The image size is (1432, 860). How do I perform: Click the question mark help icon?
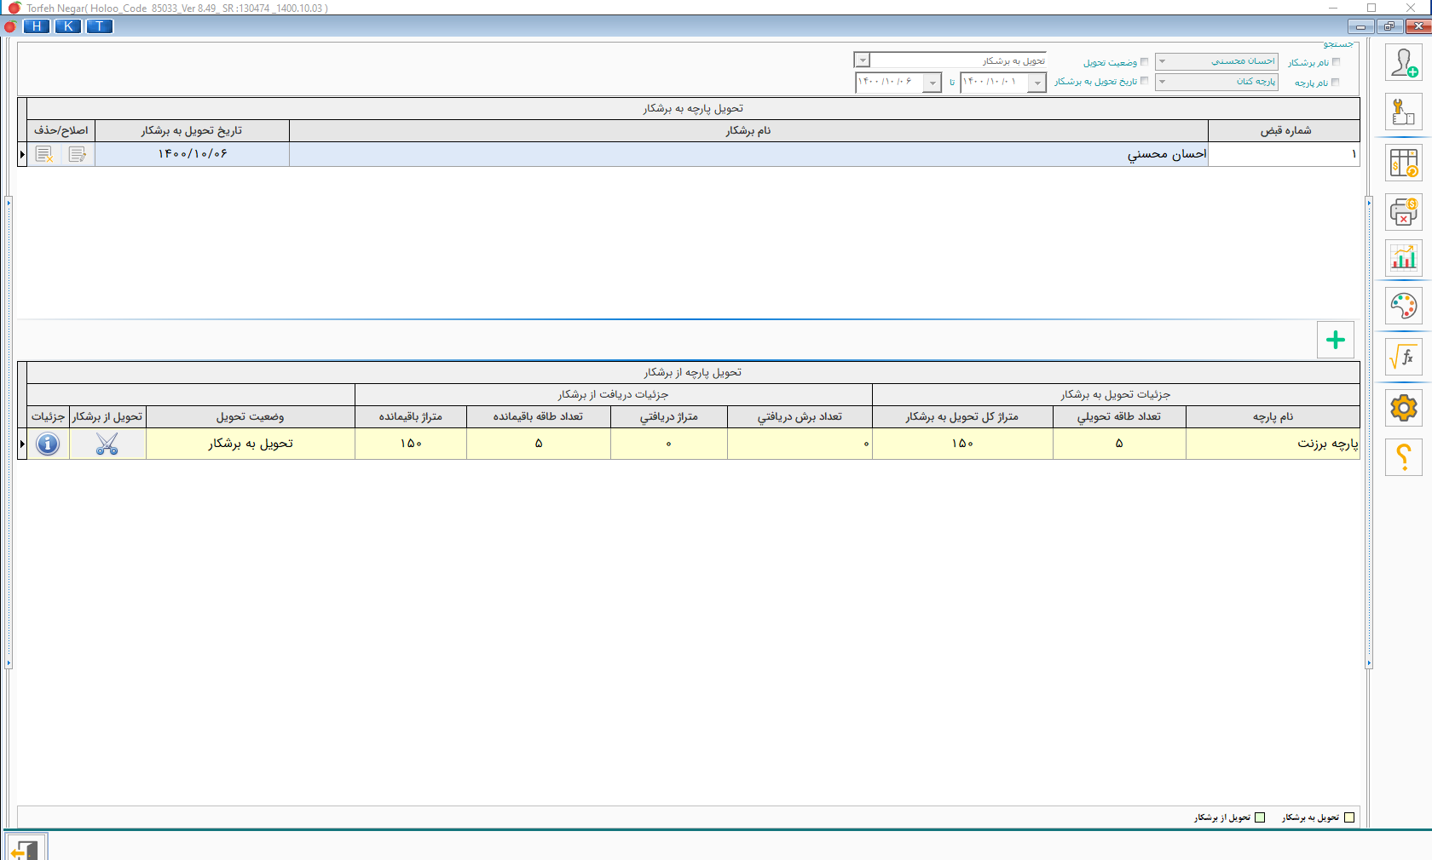[x=1404, y=458]
